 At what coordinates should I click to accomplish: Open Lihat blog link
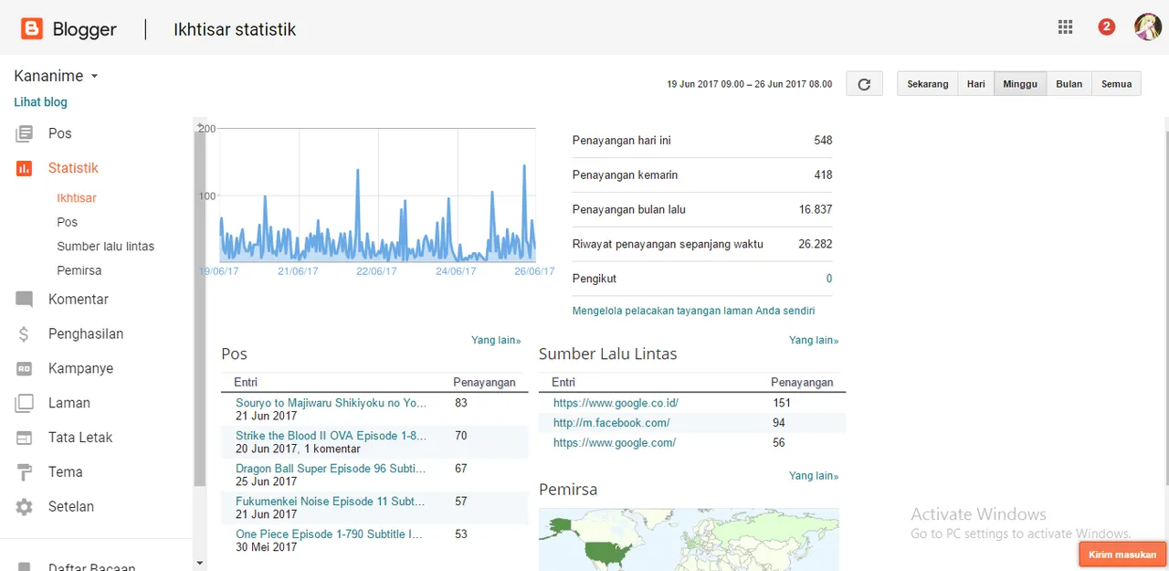click(41, 102)
